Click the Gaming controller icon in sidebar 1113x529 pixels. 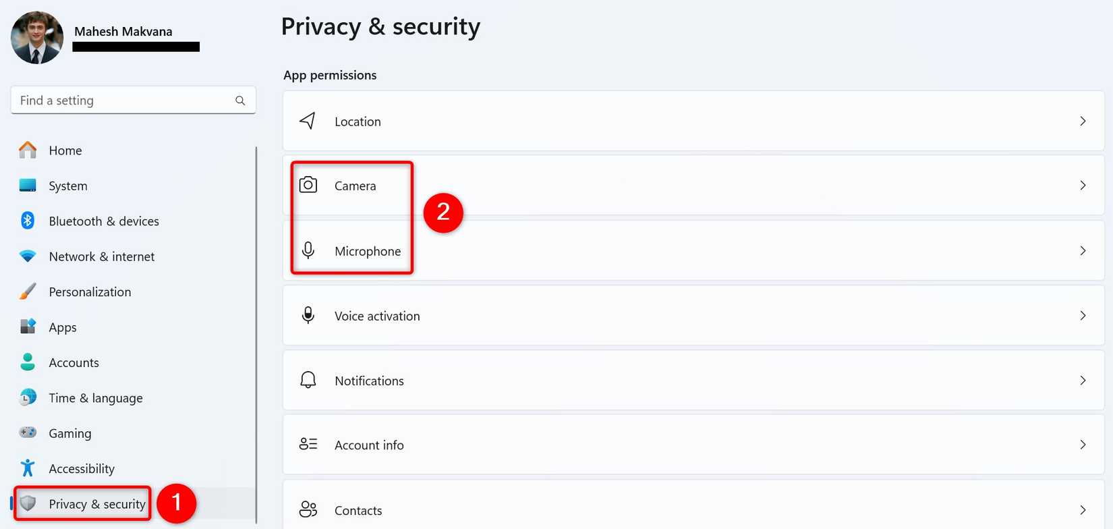pyautogui.click(x=27, y=433)
